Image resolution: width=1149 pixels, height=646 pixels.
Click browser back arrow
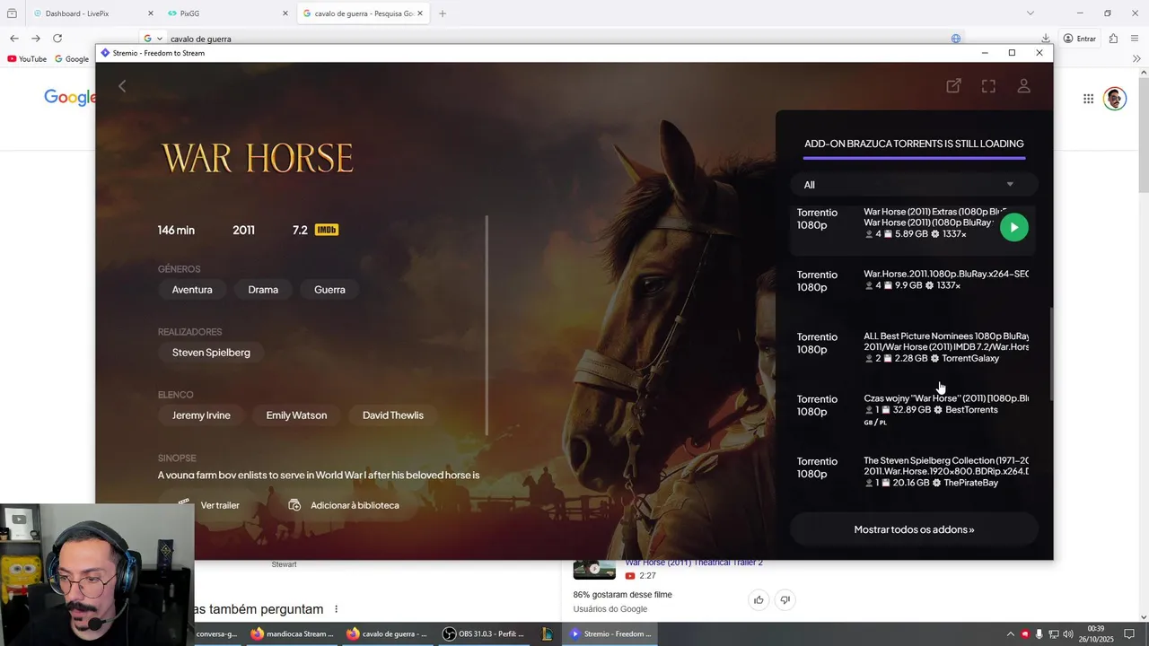(x=13, y=39)
